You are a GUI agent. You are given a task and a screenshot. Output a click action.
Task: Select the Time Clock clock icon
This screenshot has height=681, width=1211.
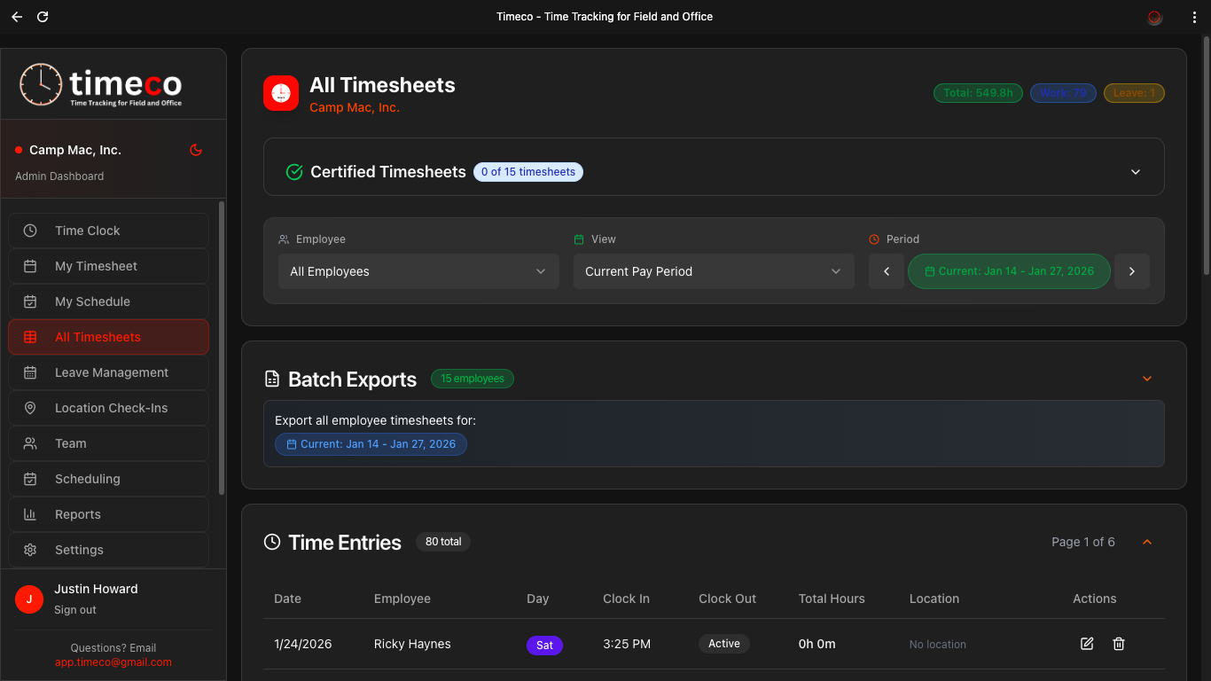[30, 230]
